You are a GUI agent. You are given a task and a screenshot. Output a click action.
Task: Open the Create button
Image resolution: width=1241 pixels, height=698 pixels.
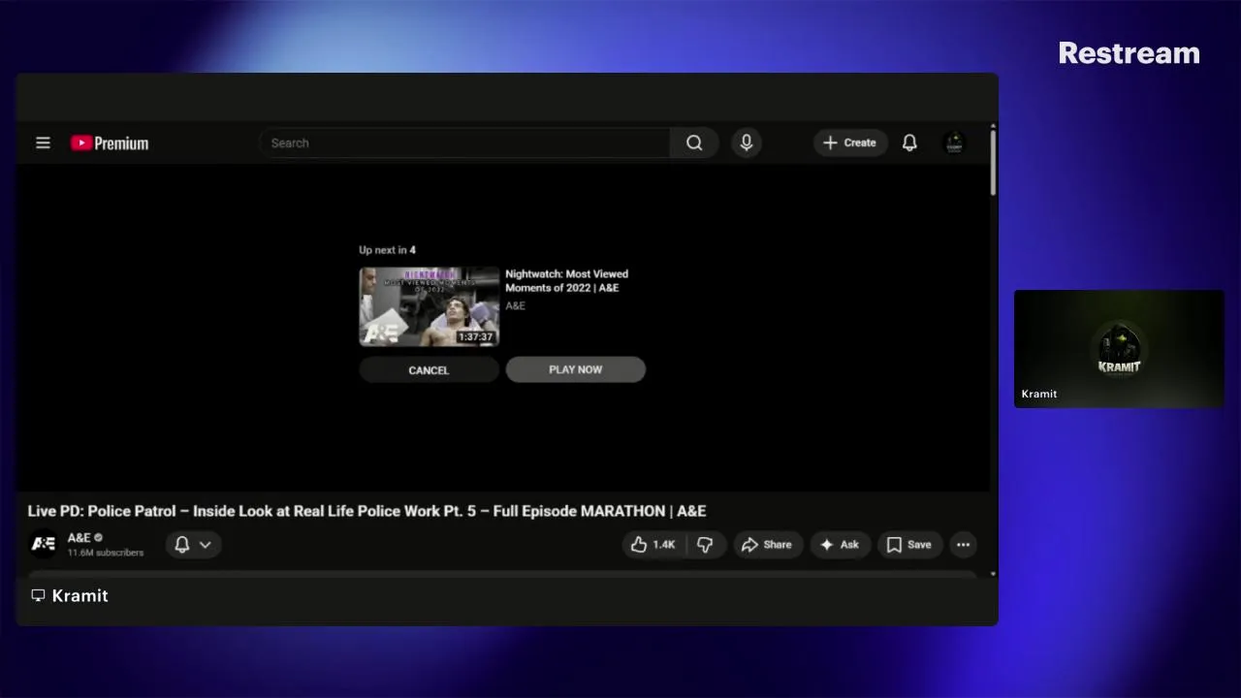coord(850,143)
